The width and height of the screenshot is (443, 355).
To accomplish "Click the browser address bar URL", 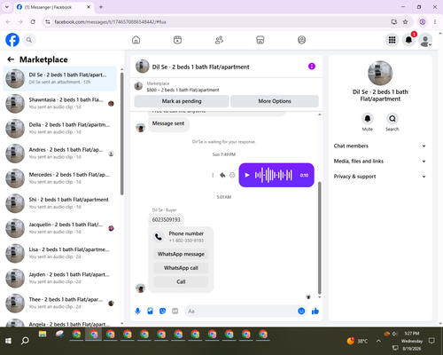I will pyautogui.click(x=110, y=22).
